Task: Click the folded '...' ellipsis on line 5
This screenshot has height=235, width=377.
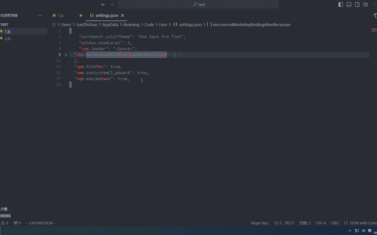Action: [x=179, y=55]
